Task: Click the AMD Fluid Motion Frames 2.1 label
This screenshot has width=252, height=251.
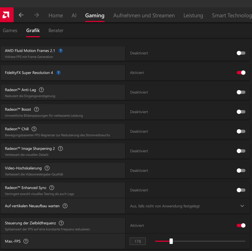Action: click(x=30, y=51)
